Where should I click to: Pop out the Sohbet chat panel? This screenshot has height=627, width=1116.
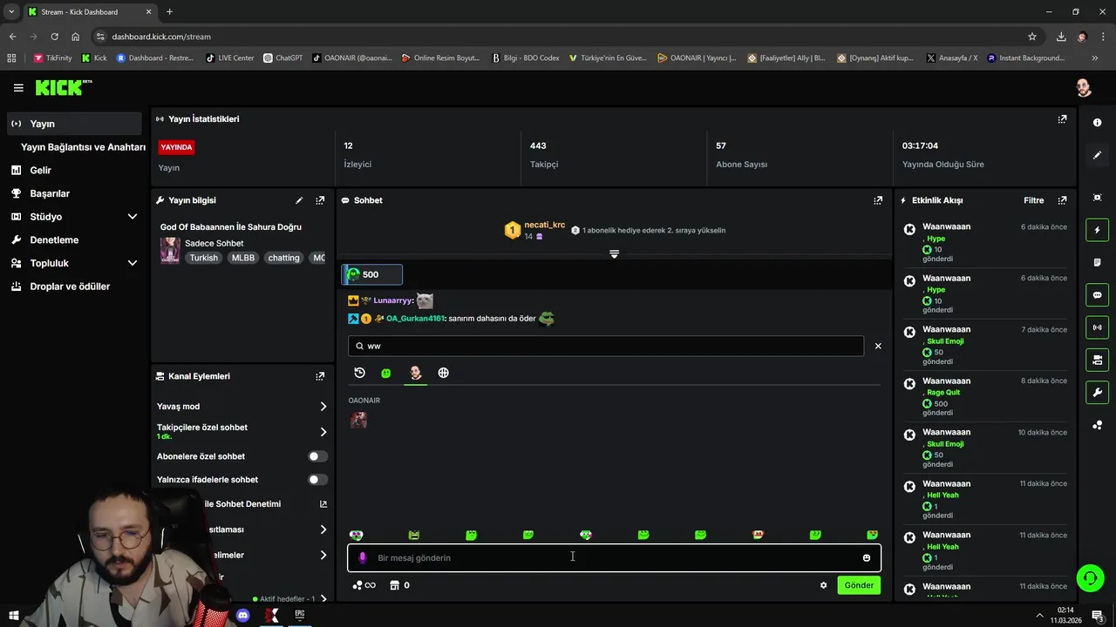(x=878, y=200)
